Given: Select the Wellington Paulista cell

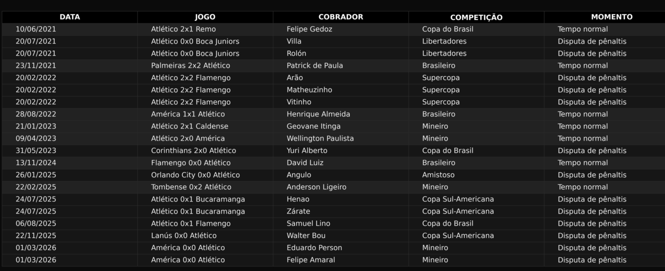Looking at the screenshot, I should 320,138.
